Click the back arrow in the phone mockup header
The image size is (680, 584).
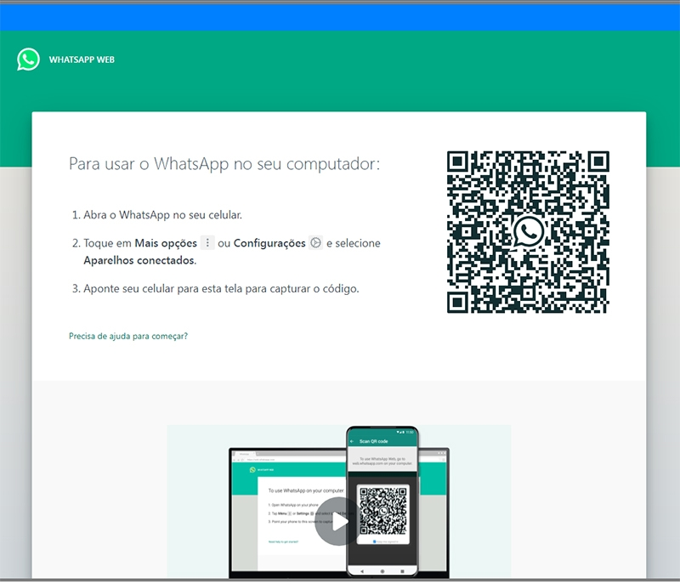tap(353, 441)
